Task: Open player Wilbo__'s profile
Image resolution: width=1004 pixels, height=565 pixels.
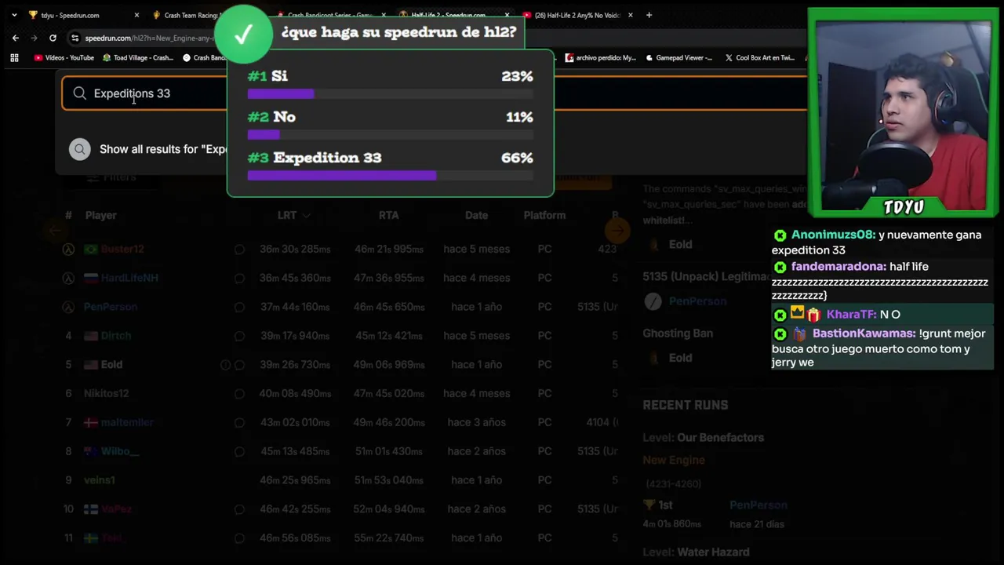Action: pyautogui.click(x=119, y=451)
